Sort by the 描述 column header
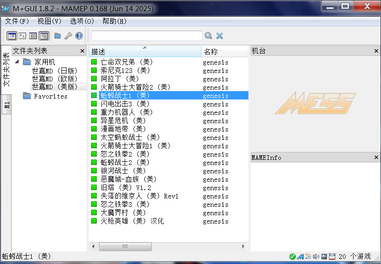Screen dimensions: 381x264 (145, 52)
